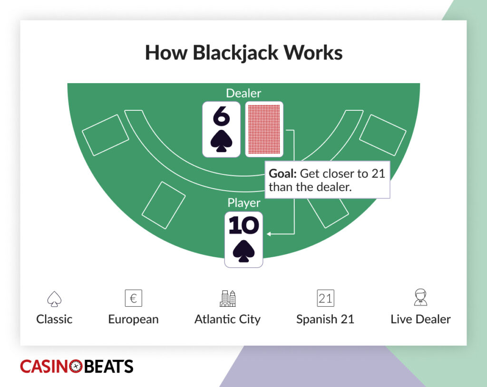Click the European label
The height and width of the screenshot is (387, 487).
[133, 319]
